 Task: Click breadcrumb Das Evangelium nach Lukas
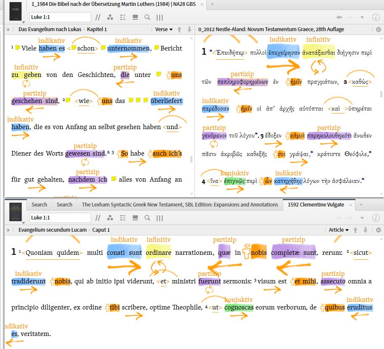[x=50, y=29]
